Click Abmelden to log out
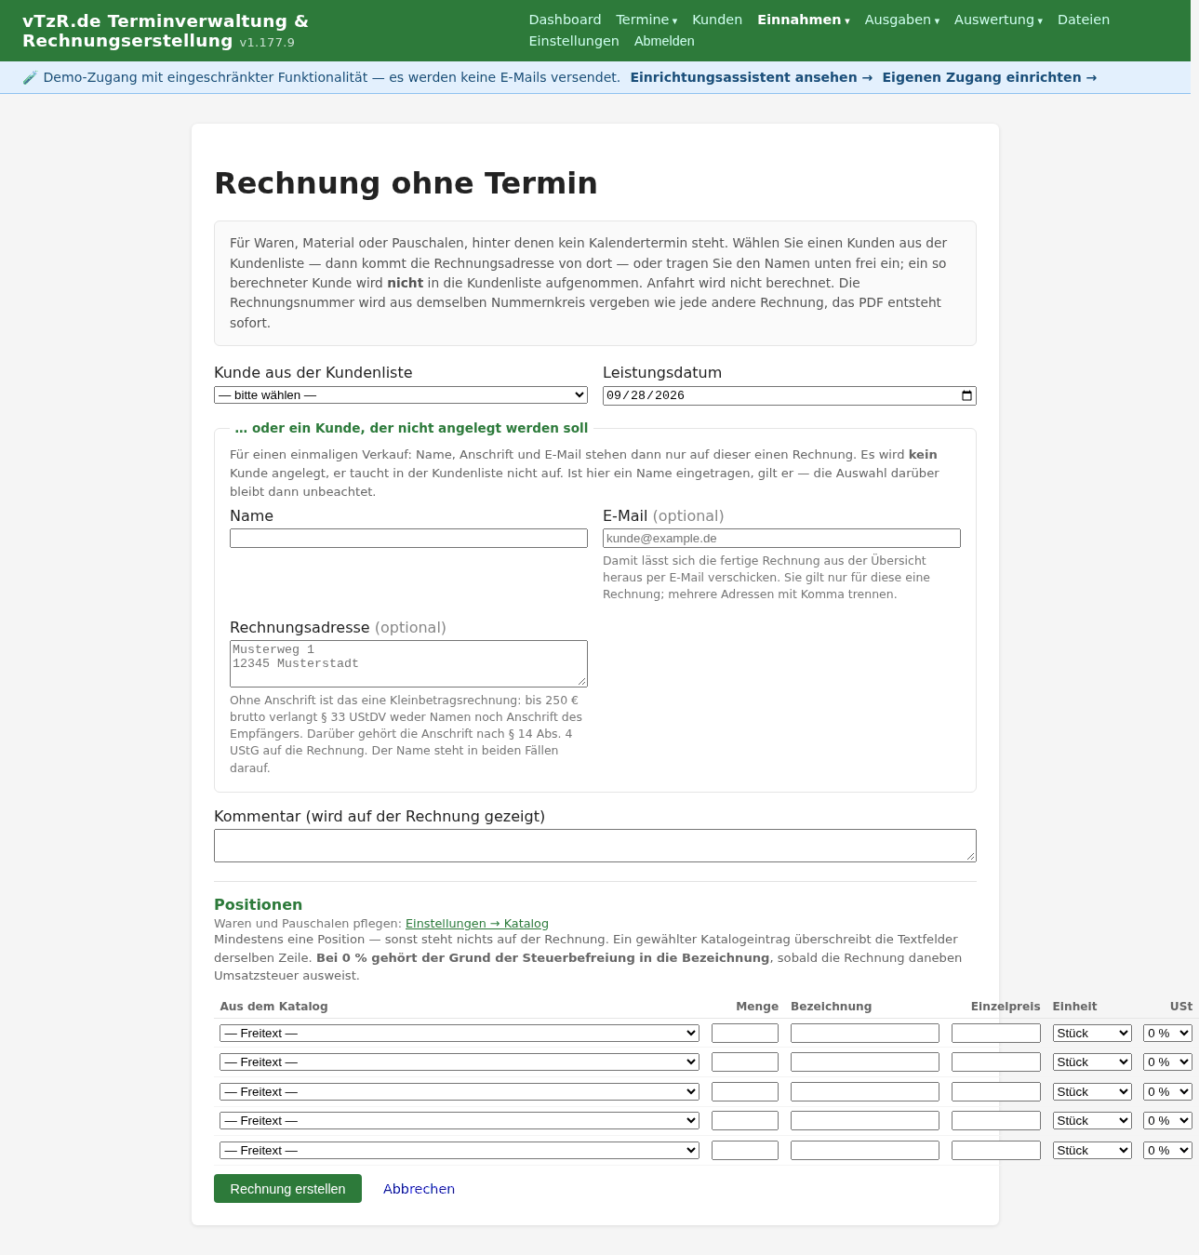Screen dimensions: 1199x1255 (x=664, y=41)
